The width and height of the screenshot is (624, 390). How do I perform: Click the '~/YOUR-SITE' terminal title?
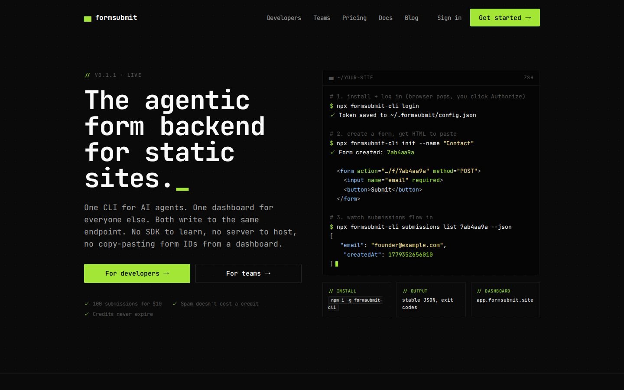pos(355,78)
